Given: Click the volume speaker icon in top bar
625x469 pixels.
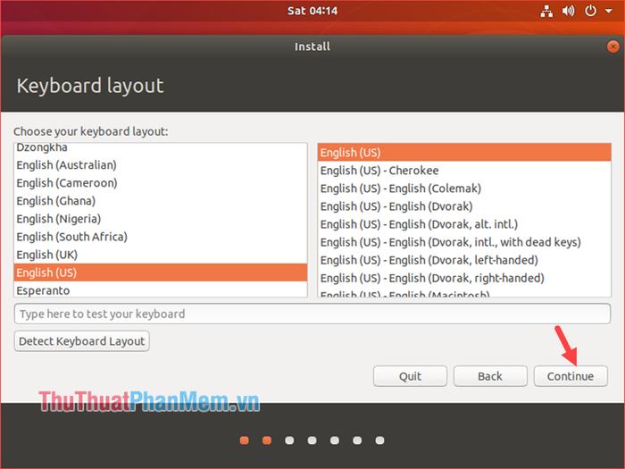Looking at the screenshot, I should [568, 11].
